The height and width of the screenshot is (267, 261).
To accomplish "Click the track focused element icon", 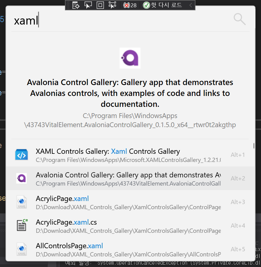I will pos(112,5).
